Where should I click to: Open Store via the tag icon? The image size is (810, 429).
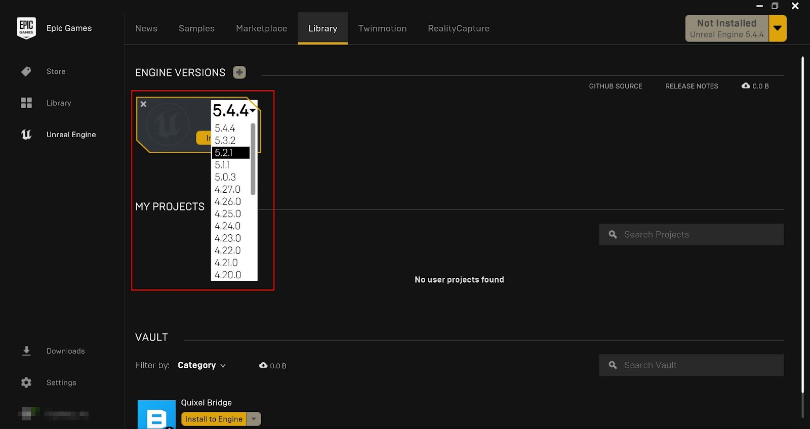26,71
